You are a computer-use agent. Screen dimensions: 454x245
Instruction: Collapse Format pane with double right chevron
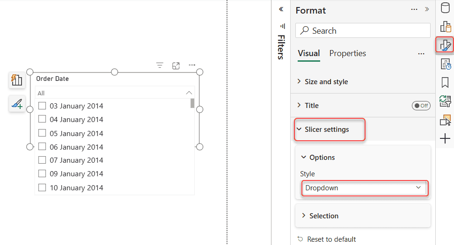click(427, 9)
